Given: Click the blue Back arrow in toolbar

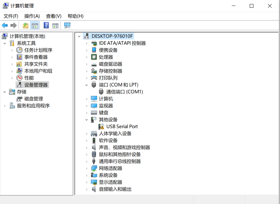Looking at the screenshot, I should tap(5, 26).
